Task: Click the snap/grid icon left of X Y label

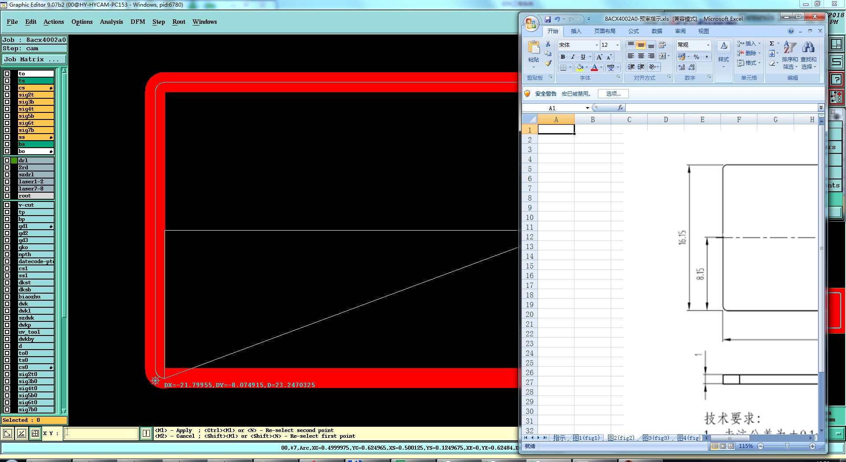Action: coord(35,434)
